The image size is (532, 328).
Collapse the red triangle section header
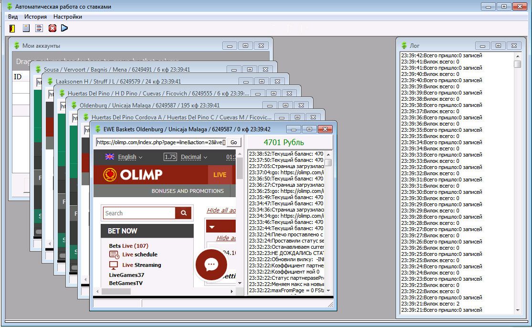212,227
